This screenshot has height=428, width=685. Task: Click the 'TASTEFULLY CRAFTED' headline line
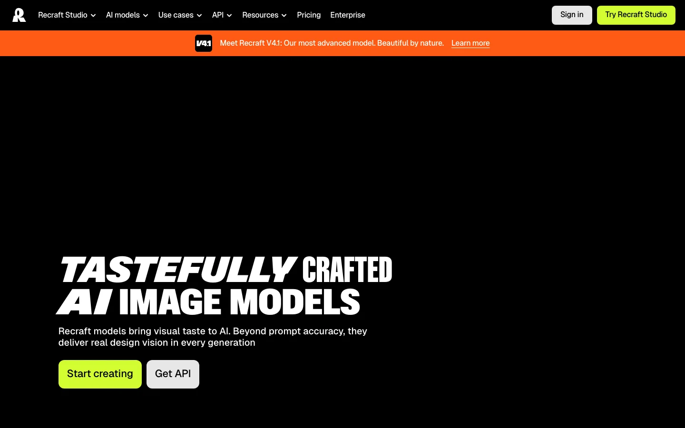(x=226, y=270)
